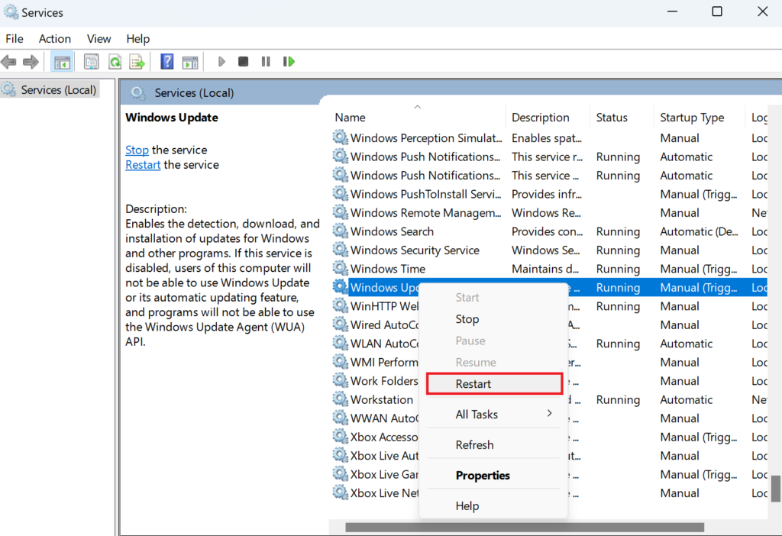The image size is (782, 536).
Task: Click the Refresh toolbar icon
Action: [115, 62]
